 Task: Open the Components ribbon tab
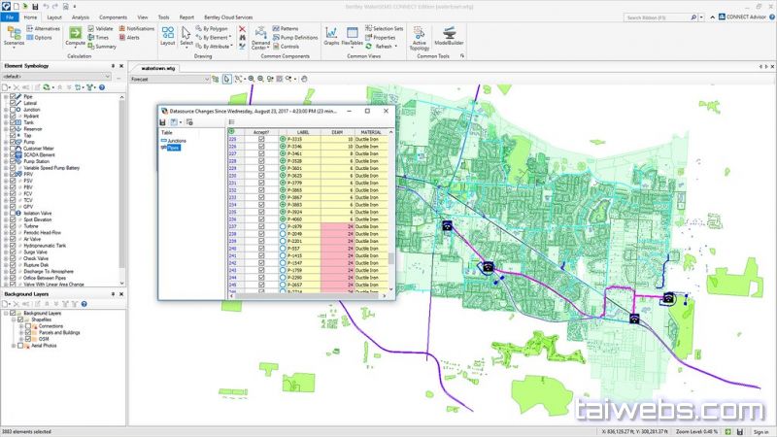[x=113, y=17]
